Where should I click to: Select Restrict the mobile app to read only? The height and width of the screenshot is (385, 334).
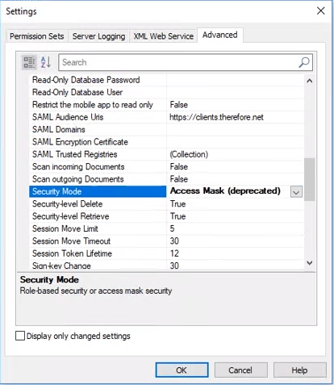[x=166, y=105]
